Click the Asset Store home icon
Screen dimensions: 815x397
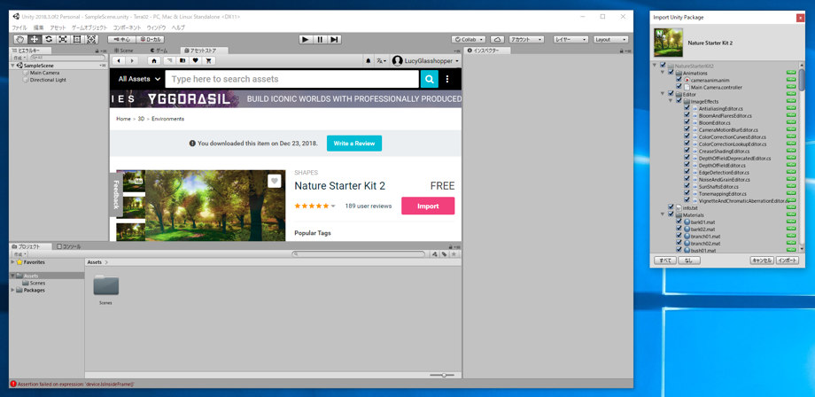pos(154,61)
